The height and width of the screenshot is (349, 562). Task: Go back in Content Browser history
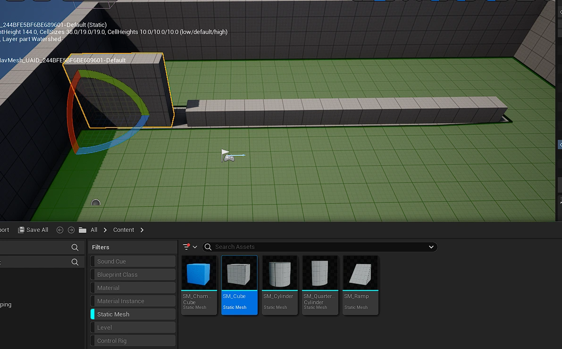(x=60, y=230)
